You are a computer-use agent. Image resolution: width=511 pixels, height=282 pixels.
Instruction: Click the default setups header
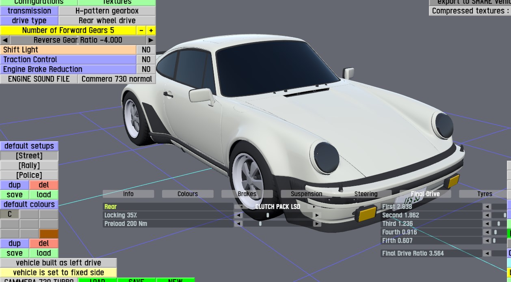[29, 146]
